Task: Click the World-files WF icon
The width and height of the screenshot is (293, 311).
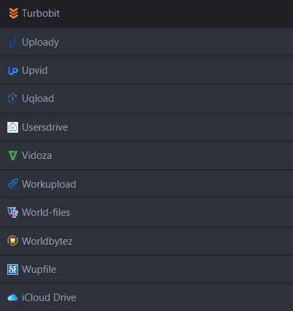Action: coord(13,212)
